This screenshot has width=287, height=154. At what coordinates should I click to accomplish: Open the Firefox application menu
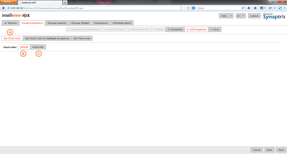pyautogui.click(x=9, y=2)
